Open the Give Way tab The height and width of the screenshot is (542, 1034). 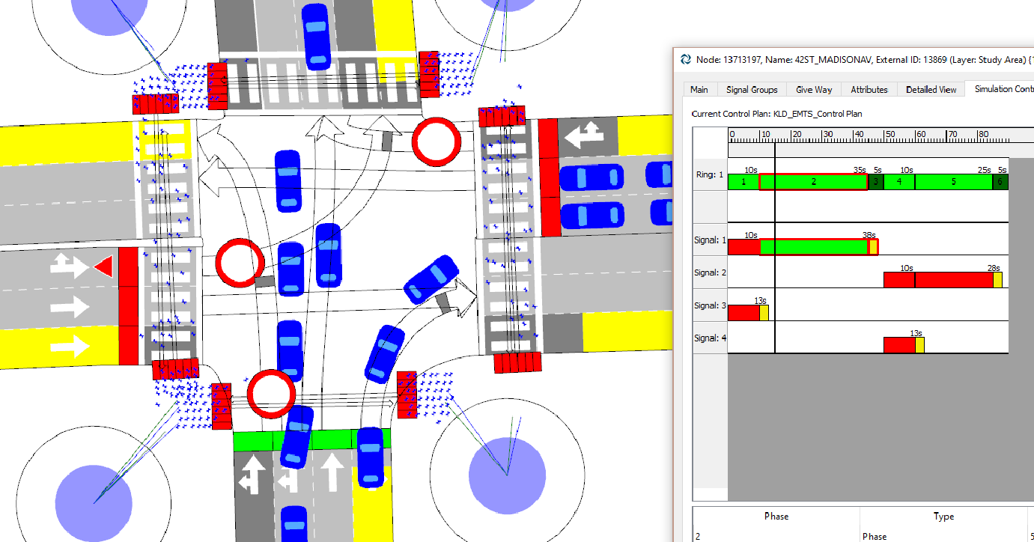(x=814, y=89)
